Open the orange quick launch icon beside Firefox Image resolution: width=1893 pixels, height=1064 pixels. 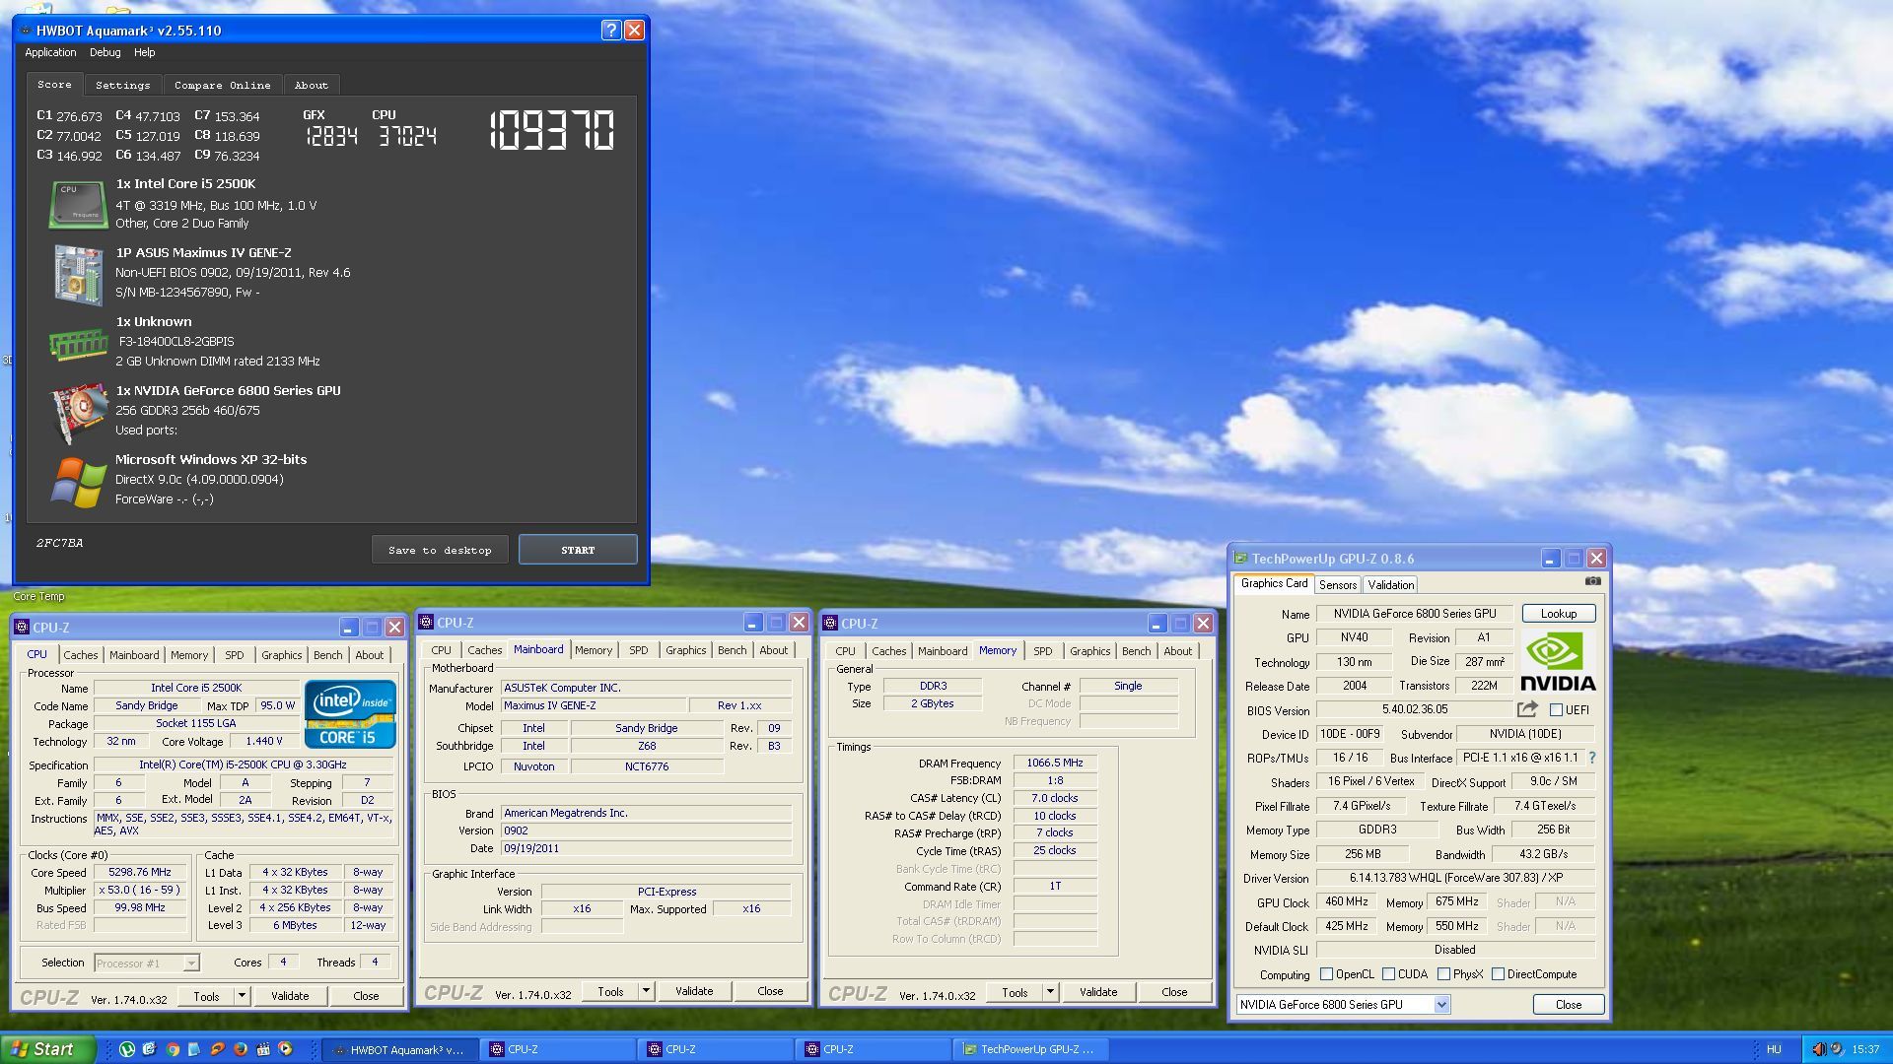[x=217, y=1049]
